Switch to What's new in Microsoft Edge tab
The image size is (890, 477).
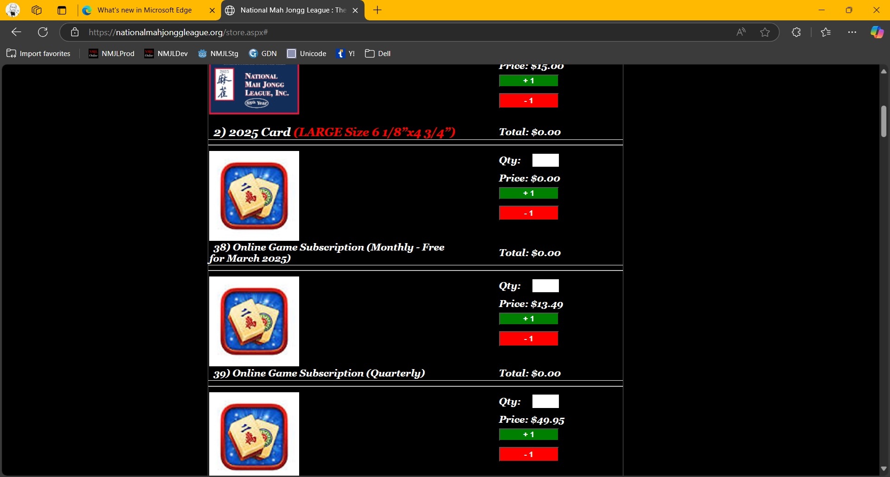click(x=144, y=10)
